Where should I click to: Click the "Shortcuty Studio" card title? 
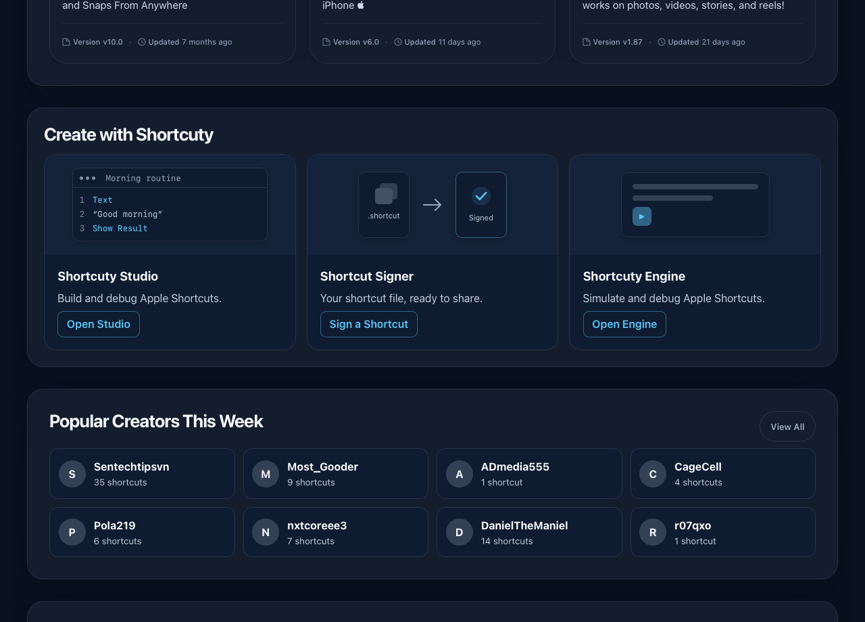(108, 276)
